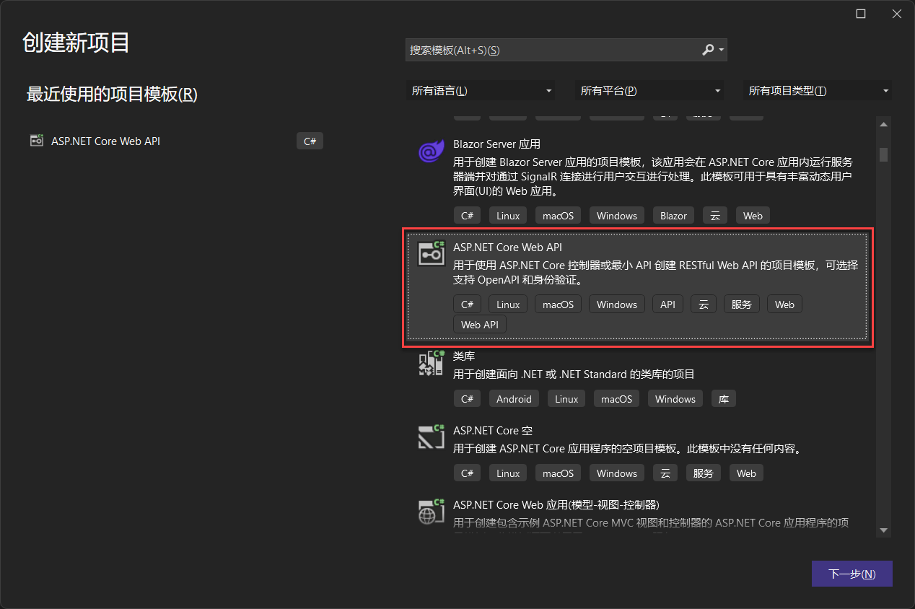Close the 创建新项目 dialog
The width and height of the screenshot is (915, 609).
coord(896,14)
